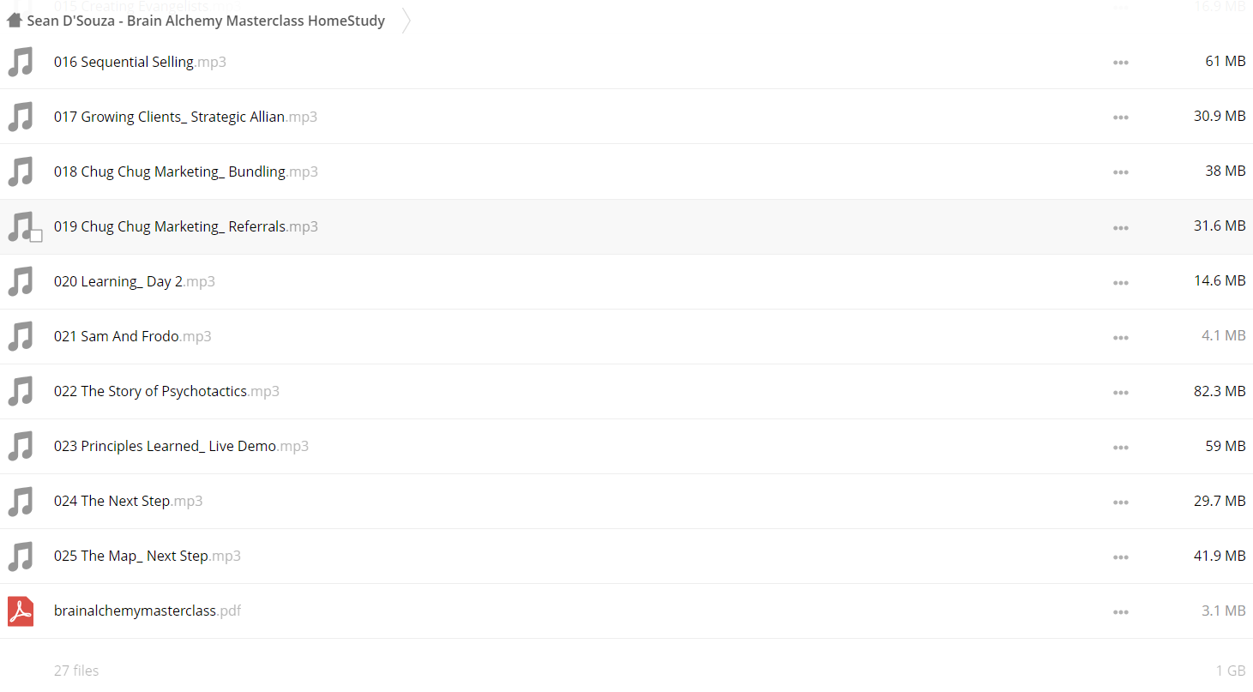Open 023 Principles Learned Live Demo file
1253x692 pixels.
[x=181, y=446]
